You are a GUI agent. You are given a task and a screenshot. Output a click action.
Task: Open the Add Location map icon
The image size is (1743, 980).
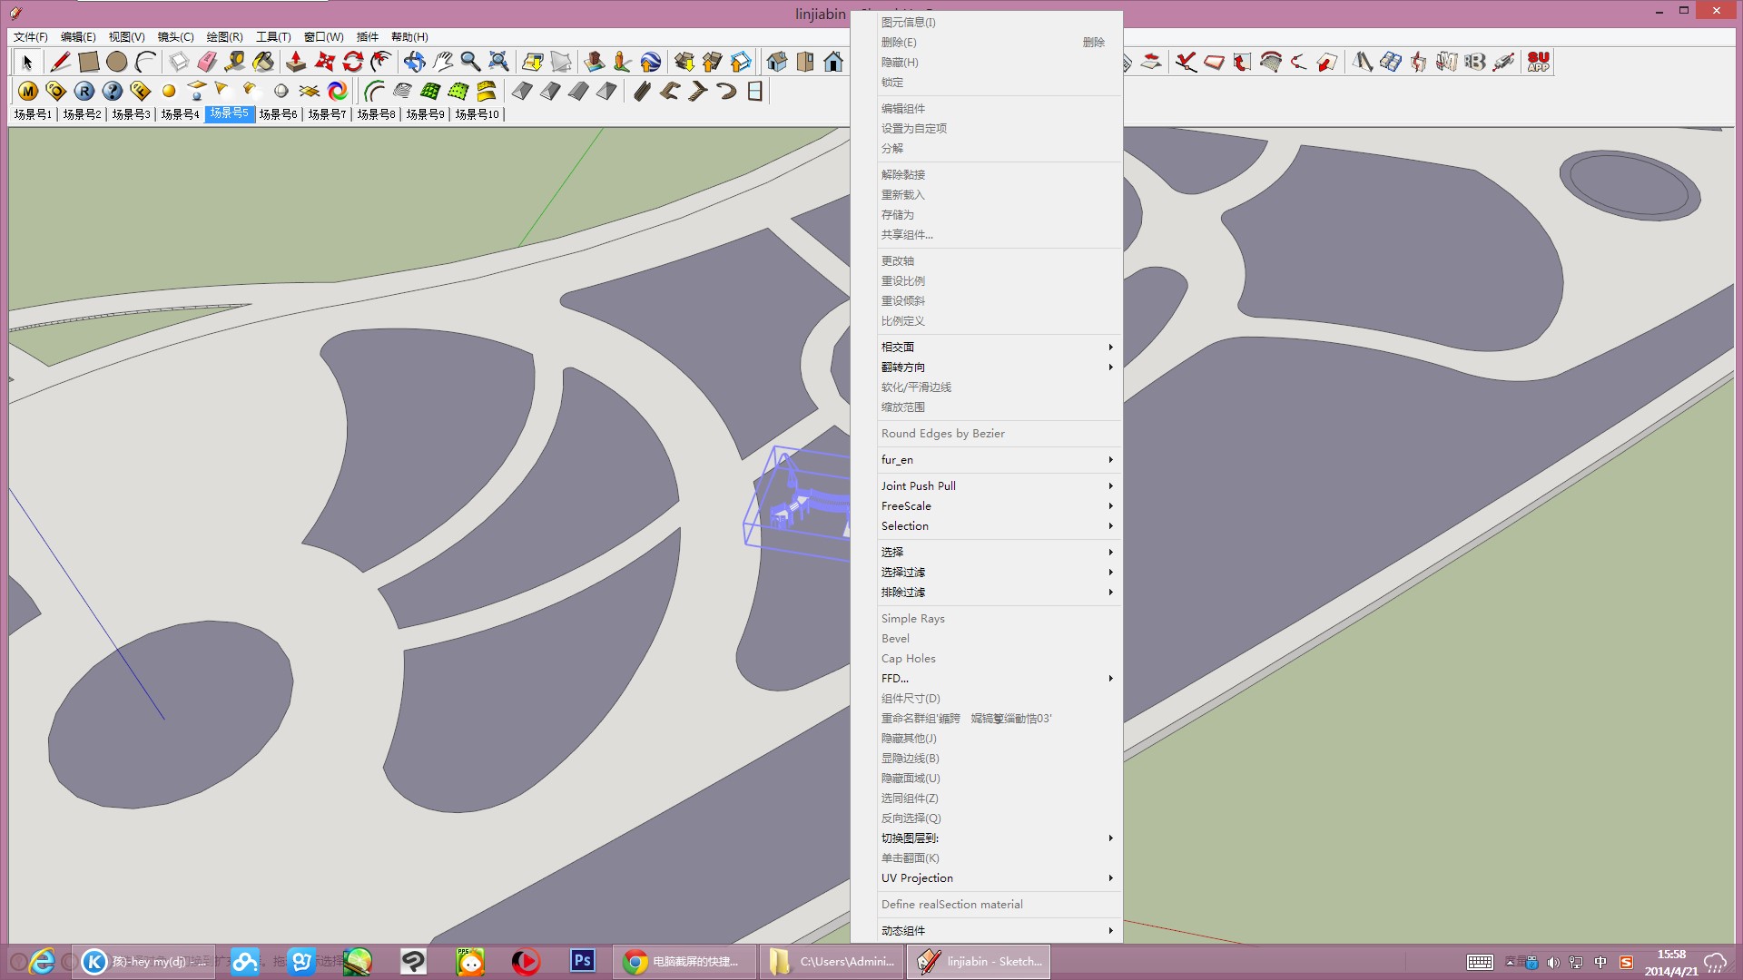[x=533, y=62]
